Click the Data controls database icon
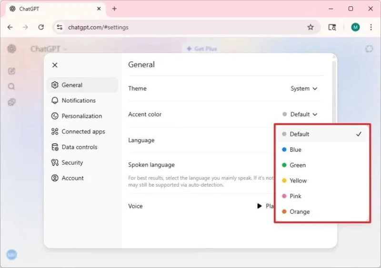Image resolution: width=381 pixels, height=268 pixels. click(55, 147)
